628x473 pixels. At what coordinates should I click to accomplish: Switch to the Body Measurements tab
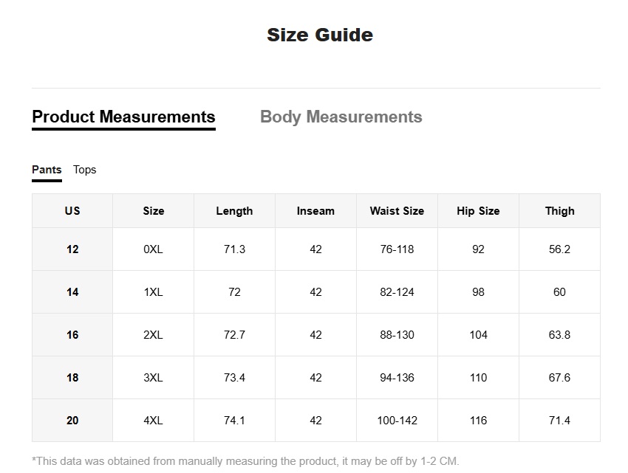[x=341, y=117]
